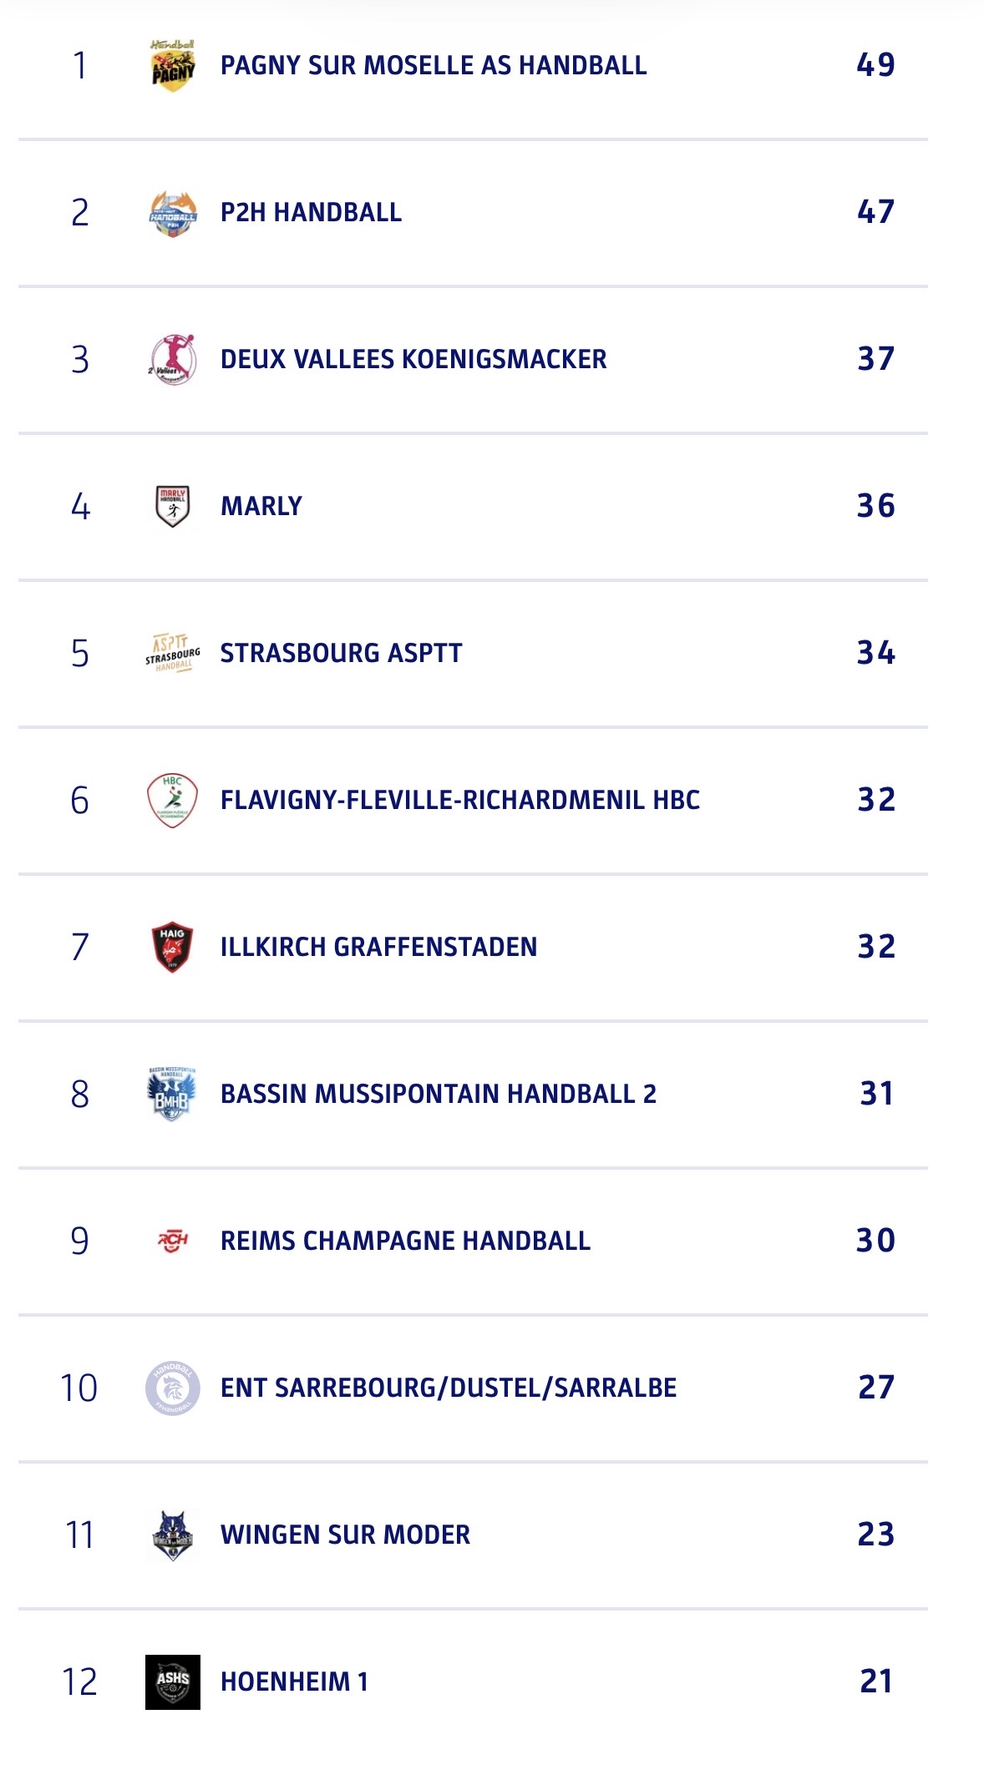Screen dimensions: 984x1765
Task: Click the Marly handball shield logo
Action: tap(173, 506)
